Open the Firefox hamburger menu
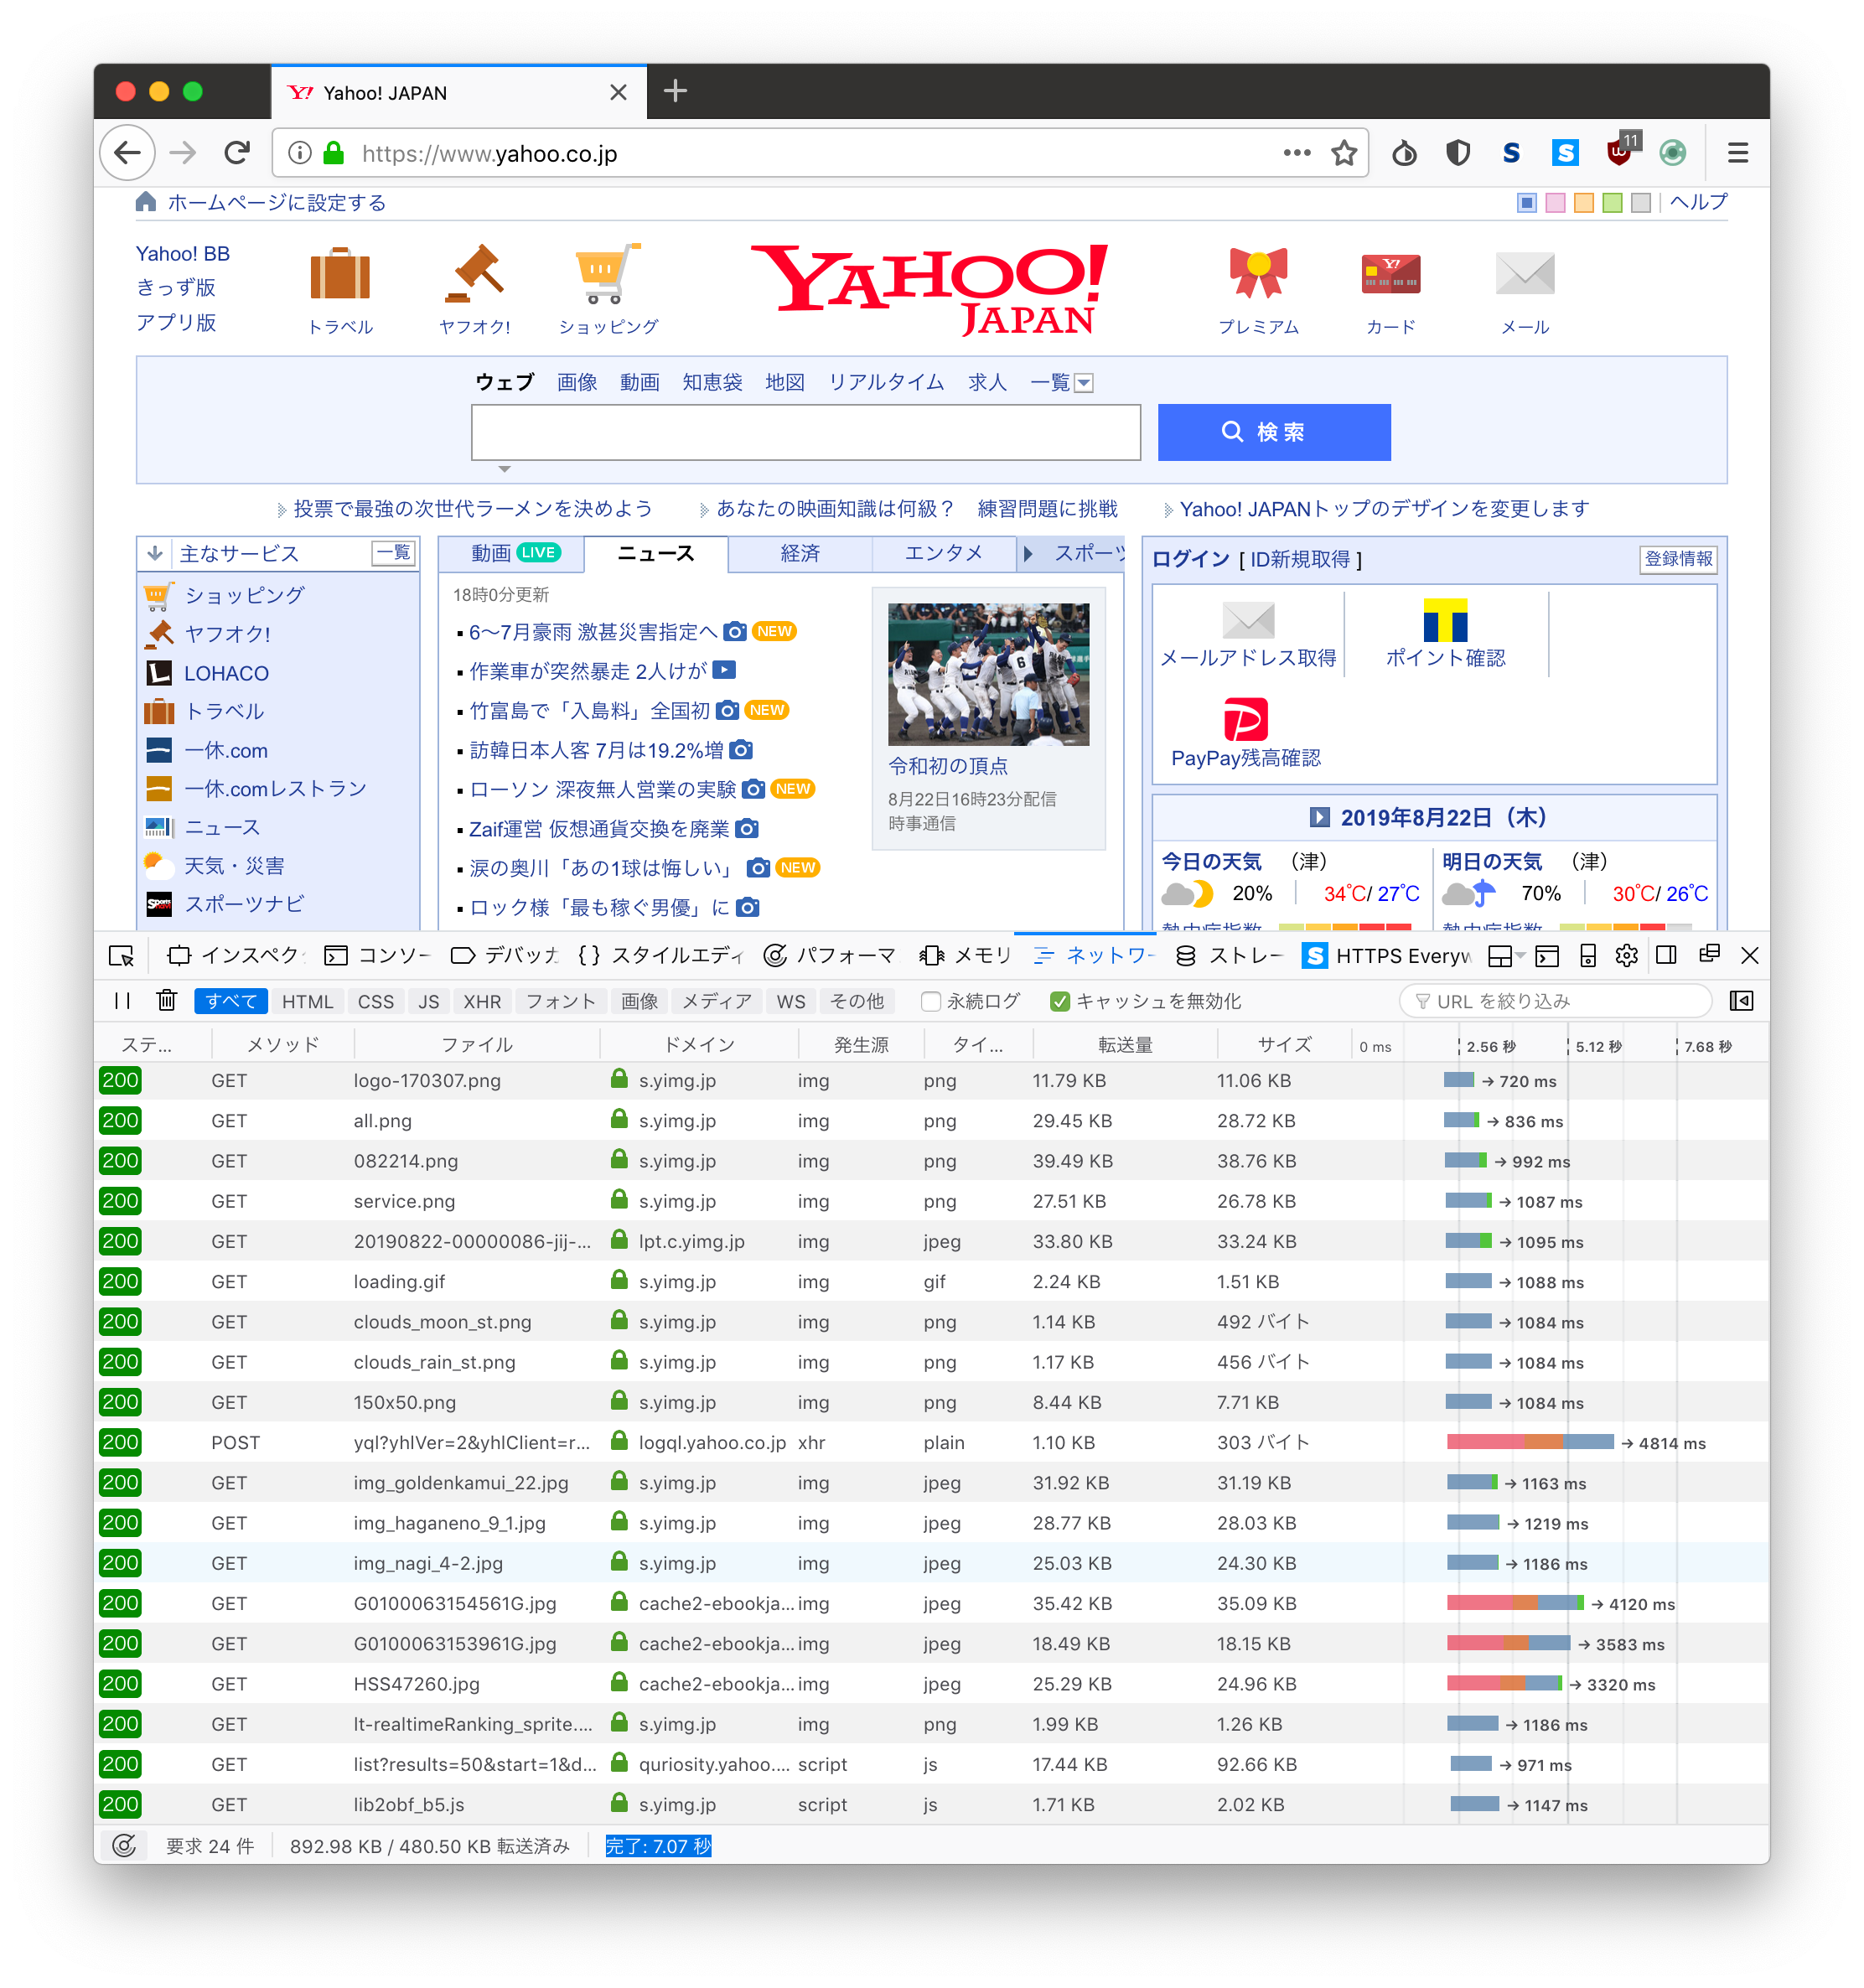 click(x=1738, y=153)
